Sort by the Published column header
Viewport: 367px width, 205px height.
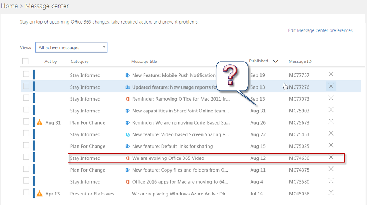click(x=259, y=61)
